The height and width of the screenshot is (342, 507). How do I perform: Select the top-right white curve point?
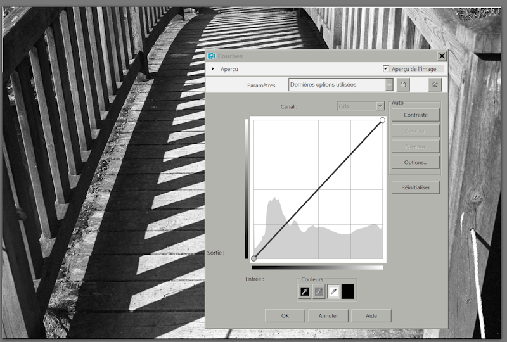pos(382,120)
